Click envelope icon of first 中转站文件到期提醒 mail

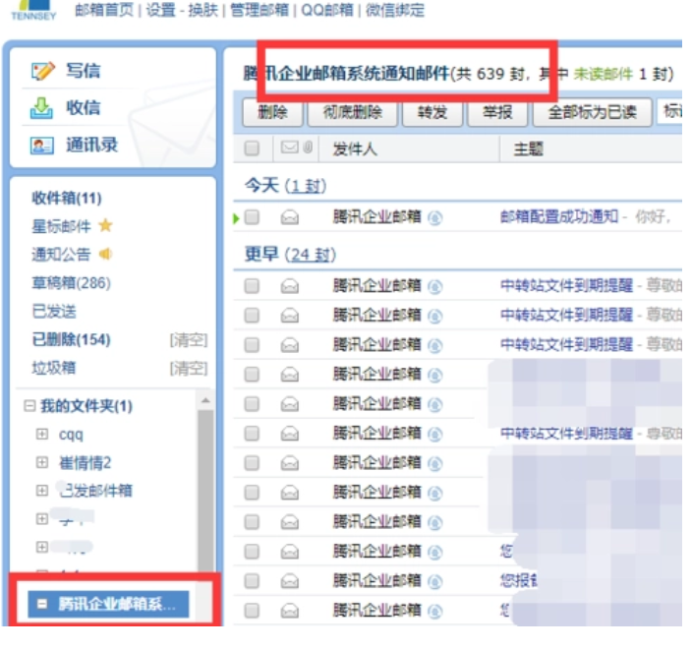pyautogui.click(x=290, y=286)
